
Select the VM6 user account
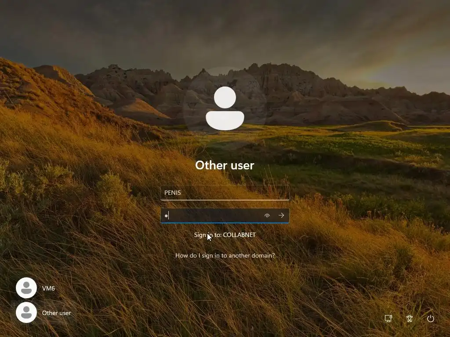[x=35, y=288]
